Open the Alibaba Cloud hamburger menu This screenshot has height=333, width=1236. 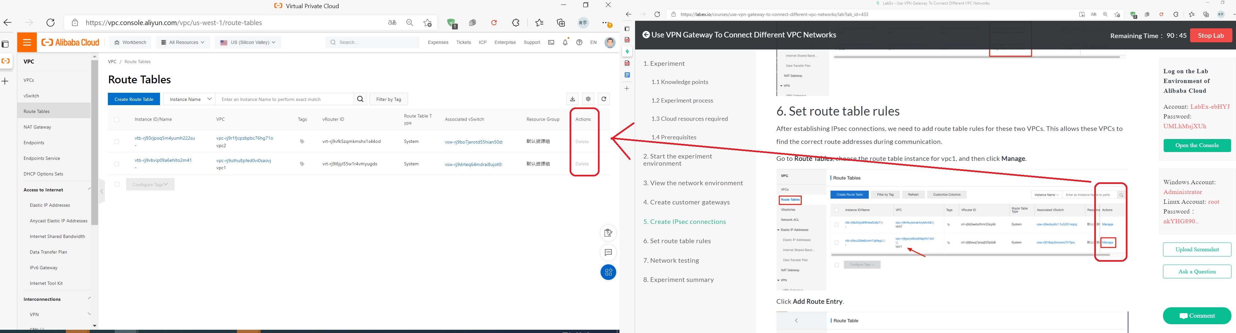(27, 43)
